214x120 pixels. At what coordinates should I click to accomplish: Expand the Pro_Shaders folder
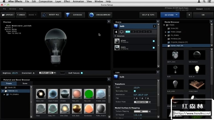click(4, 94)
